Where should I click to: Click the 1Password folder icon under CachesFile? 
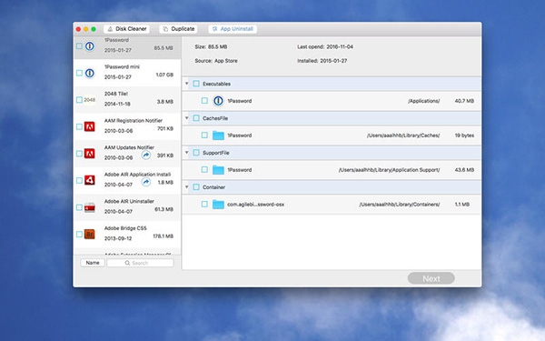click(x=218, y=135)
